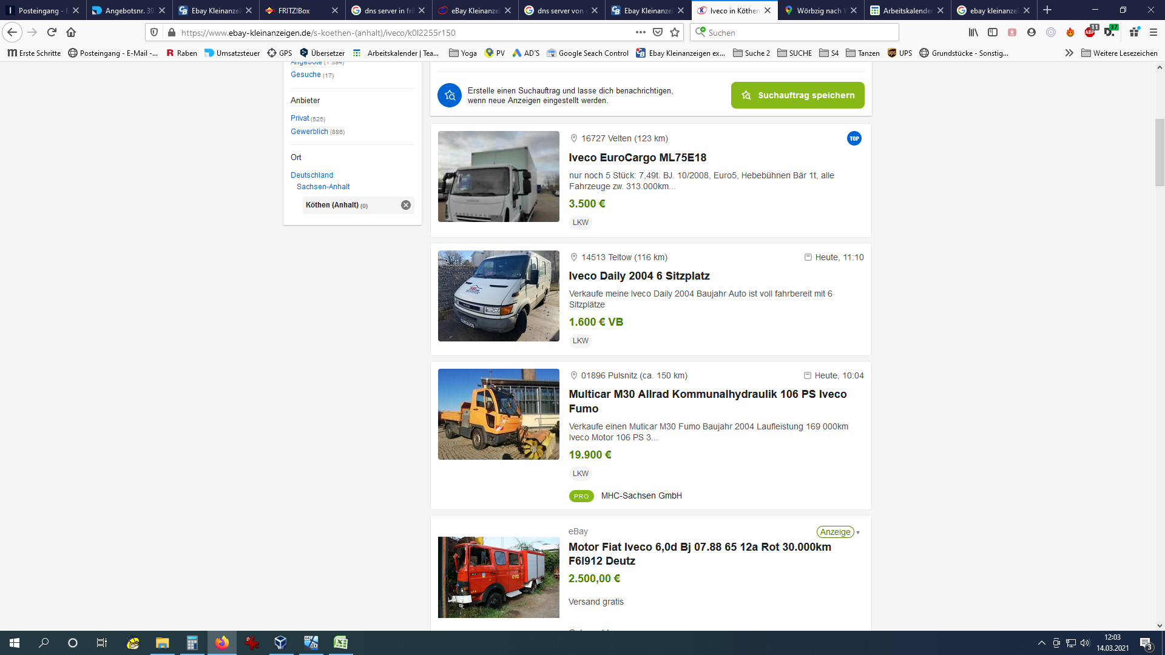Open page actions three-dot menu
The image size is (1165, 655).
click(641, 32)
